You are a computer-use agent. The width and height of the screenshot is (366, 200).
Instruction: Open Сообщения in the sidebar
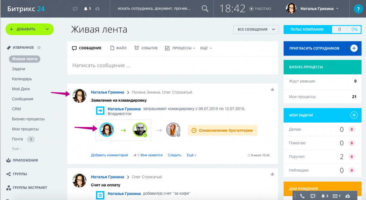point(23,99)
